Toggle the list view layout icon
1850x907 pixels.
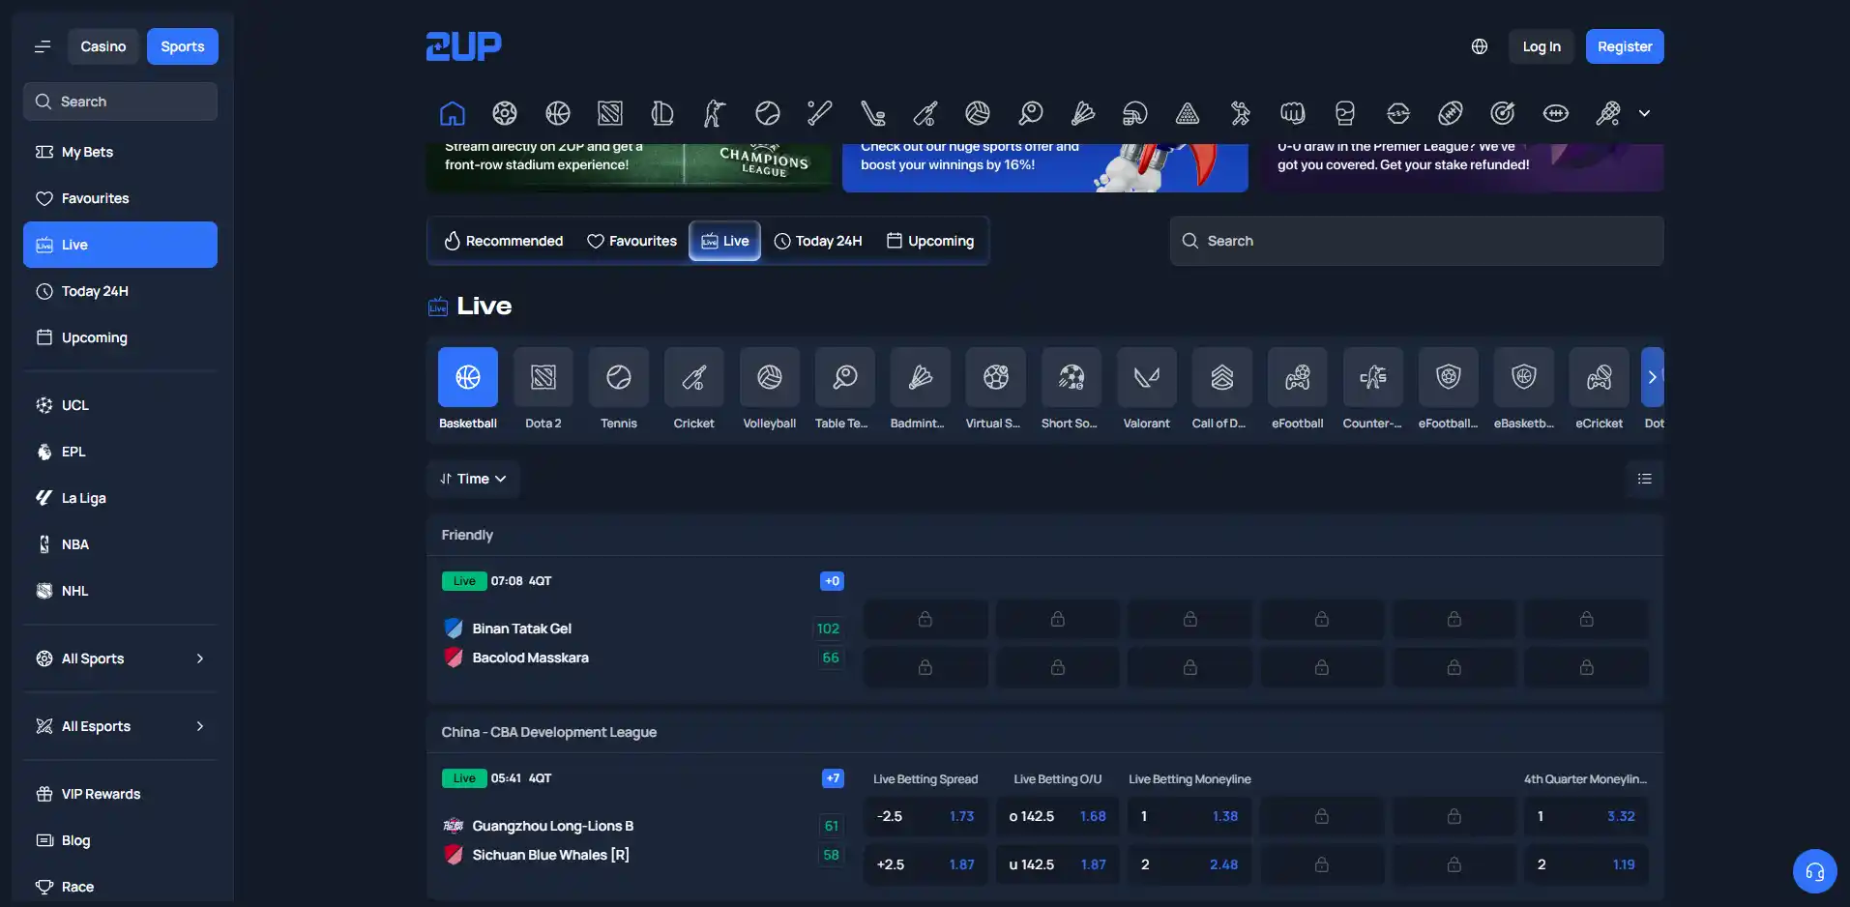coord(1644,479)
